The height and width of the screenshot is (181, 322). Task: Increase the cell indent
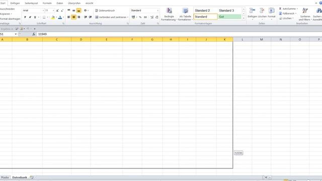[x=90, y=17]
